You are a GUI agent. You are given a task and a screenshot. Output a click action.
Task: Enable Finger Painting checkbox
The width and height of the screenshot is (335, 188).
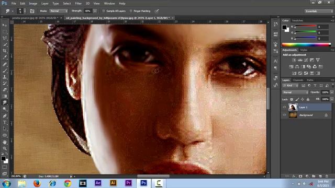131,11
